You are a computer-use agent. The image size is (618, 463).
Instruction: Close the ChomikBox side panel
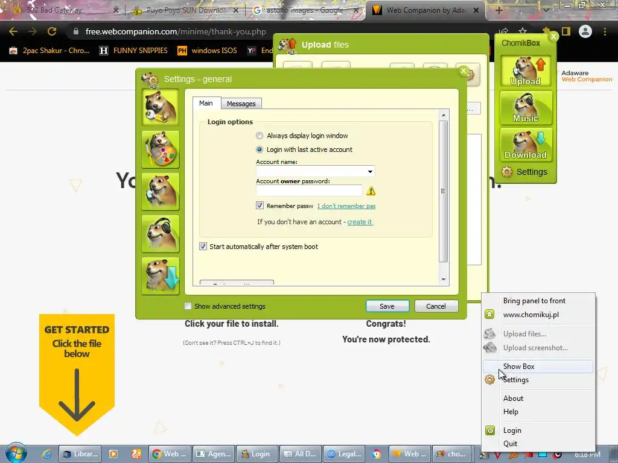pos(553,36)
